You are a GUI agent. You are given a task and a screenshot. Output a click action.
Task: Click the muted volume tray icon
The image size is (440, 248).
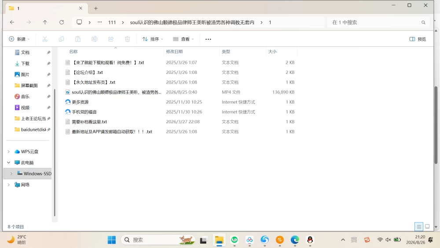[x=389, y=240]
